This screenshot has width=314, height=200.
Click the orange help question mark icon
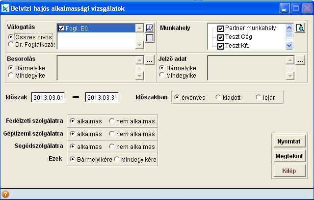point(6,194)
